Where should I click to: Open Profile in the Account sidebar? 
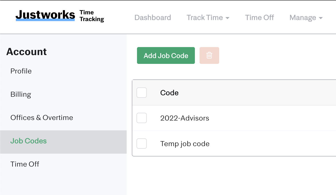coord(21,71)
